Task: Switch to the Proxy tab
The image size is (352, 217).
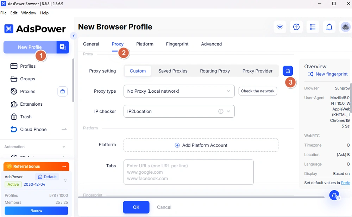Action: 118,44
